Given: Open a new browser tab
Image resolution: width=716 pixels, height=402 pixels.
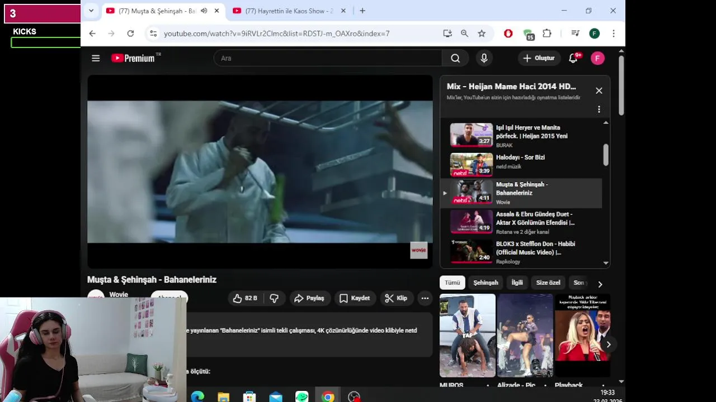Looking at the screenshot, I should click(x=362, y=11).
